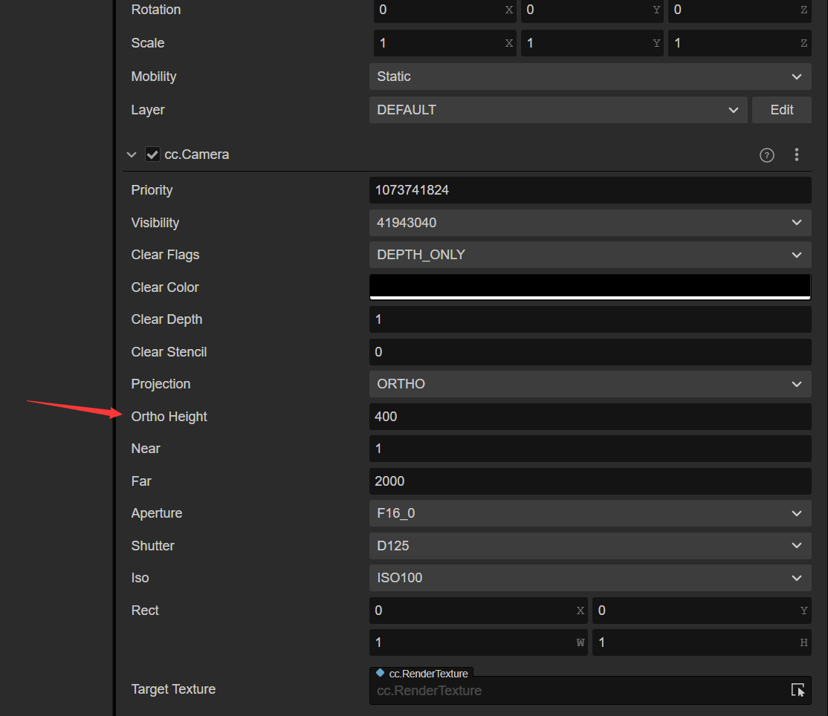Click the Rect H input field
The image size is (828, 716).
(x=701, y=642)
